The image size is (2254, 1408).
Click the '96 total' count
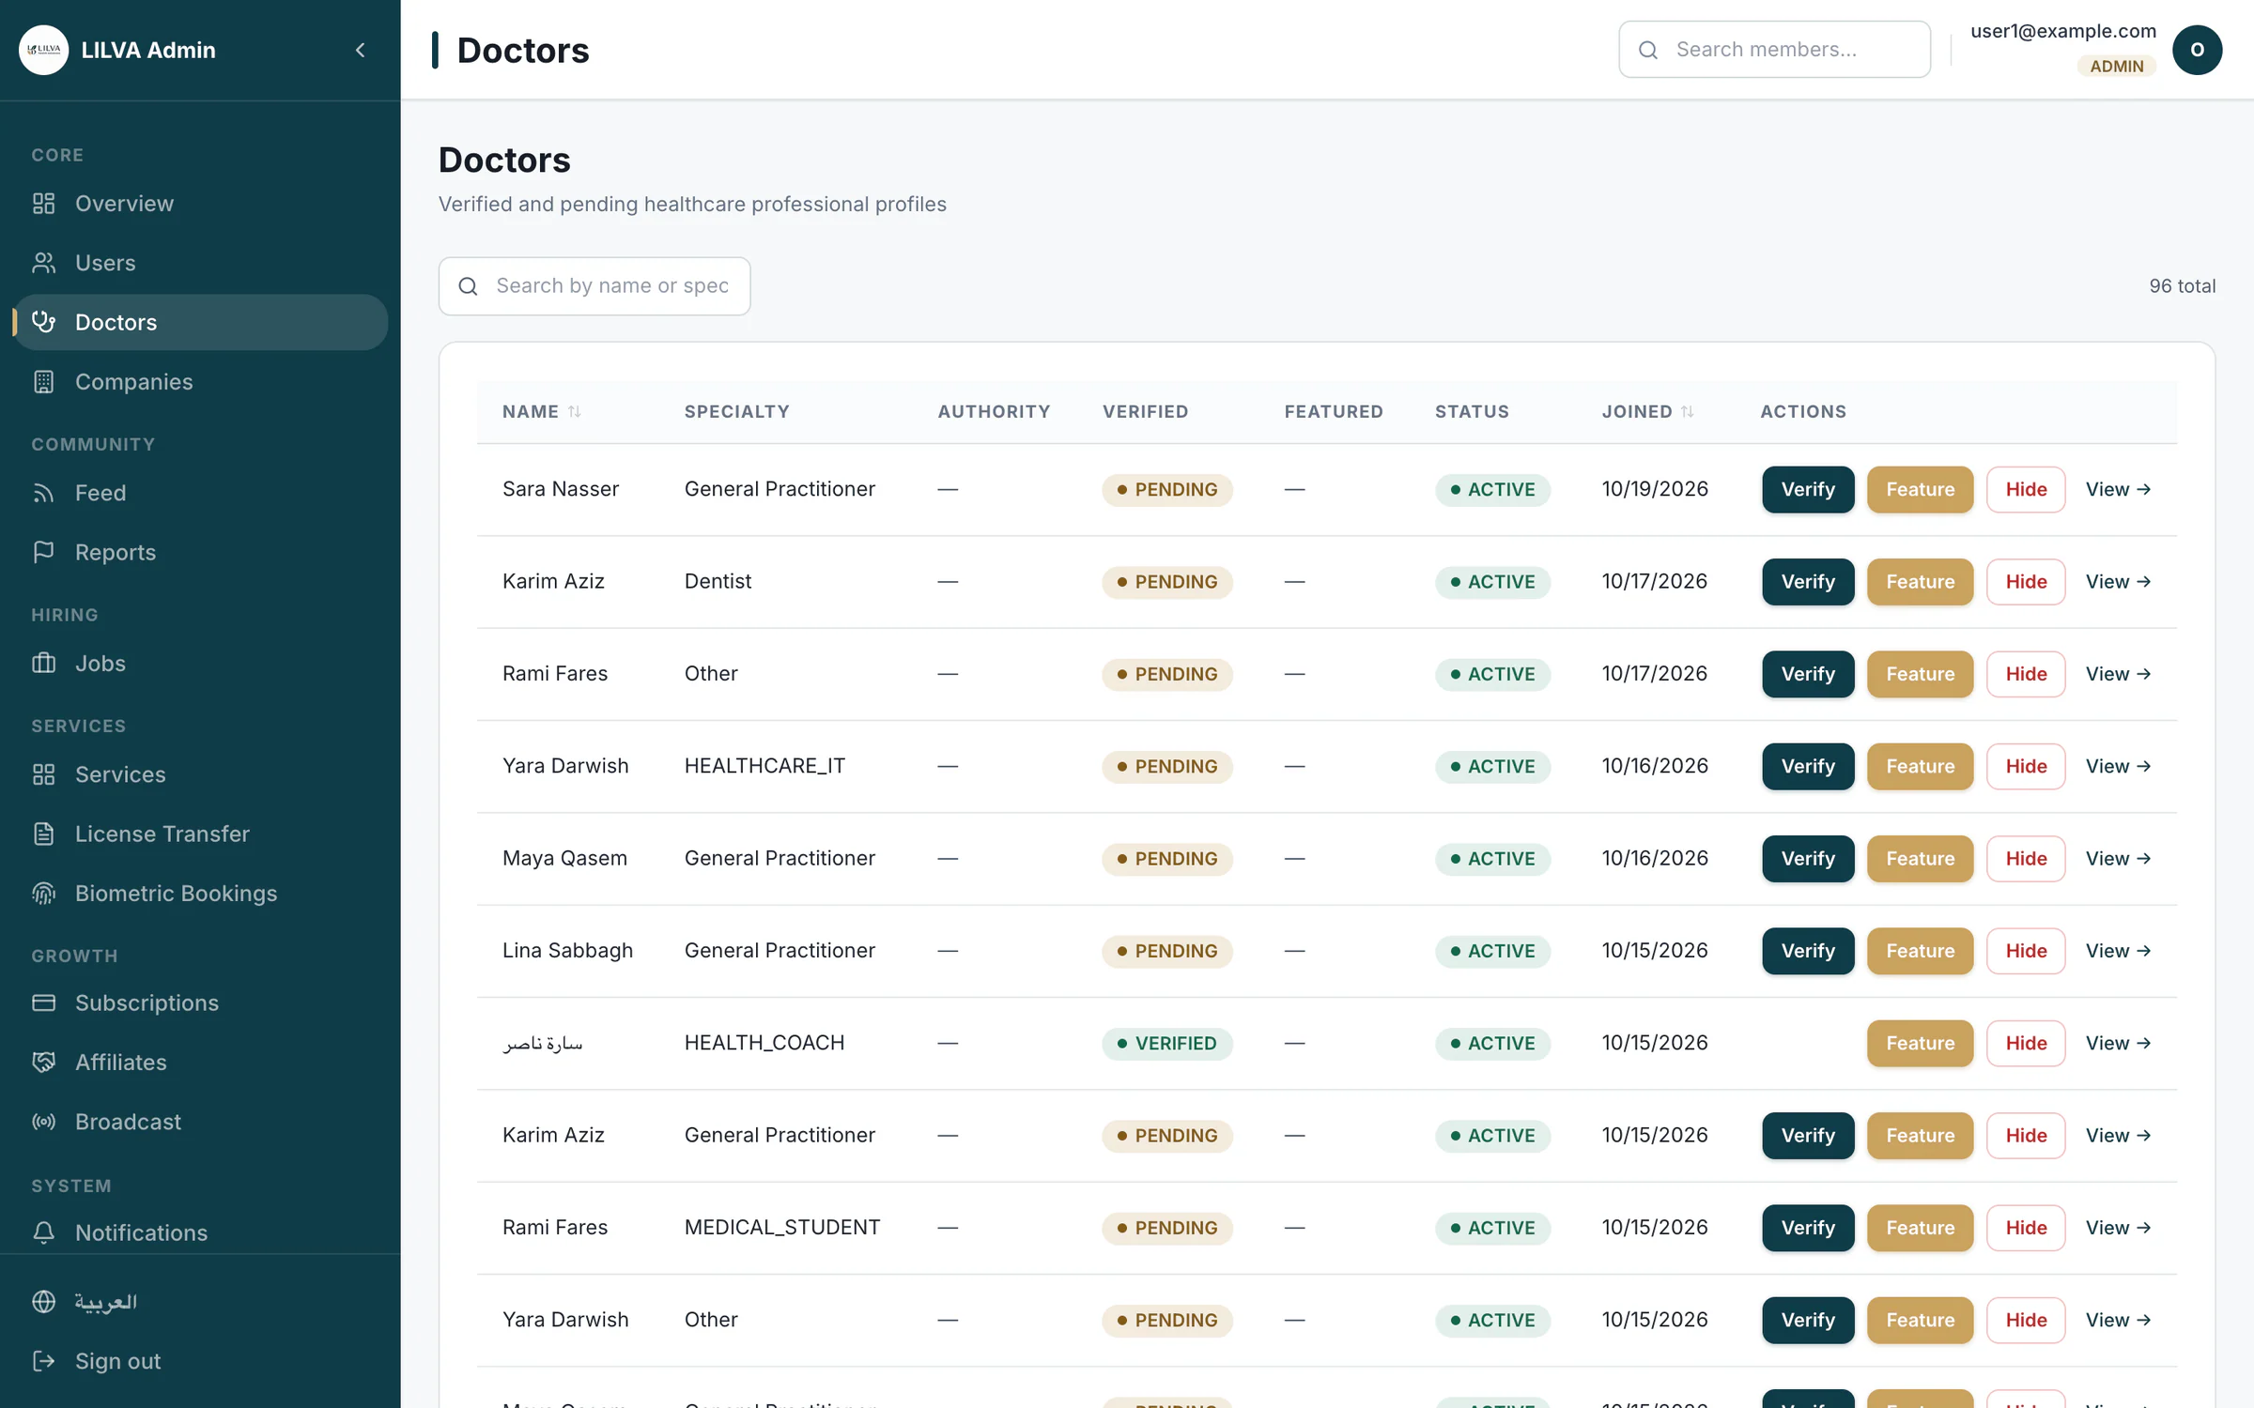(x=2182, y=286)
